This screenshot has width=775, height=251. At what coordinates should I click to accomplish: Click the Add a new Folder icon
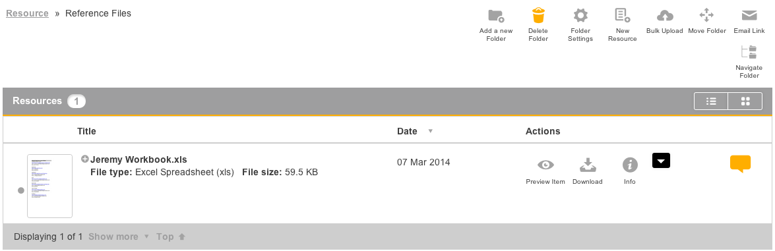coord(496,16)
